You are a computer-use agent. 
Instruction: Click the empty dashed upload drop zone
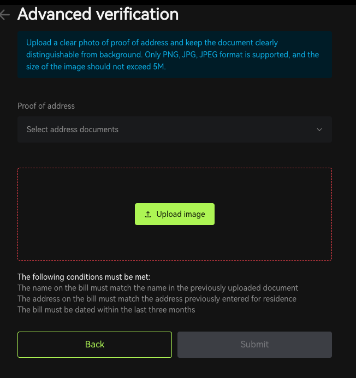click(175, 183)
